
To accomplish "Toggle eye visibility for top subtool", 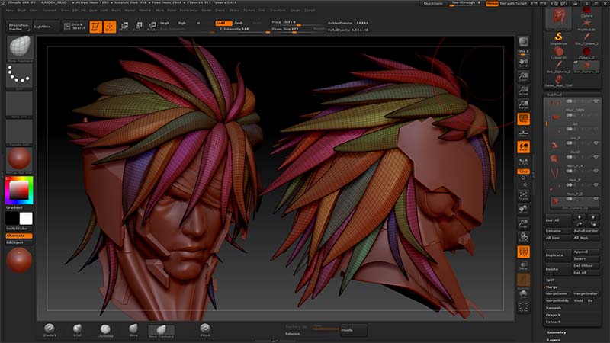I will click(596, 101).
